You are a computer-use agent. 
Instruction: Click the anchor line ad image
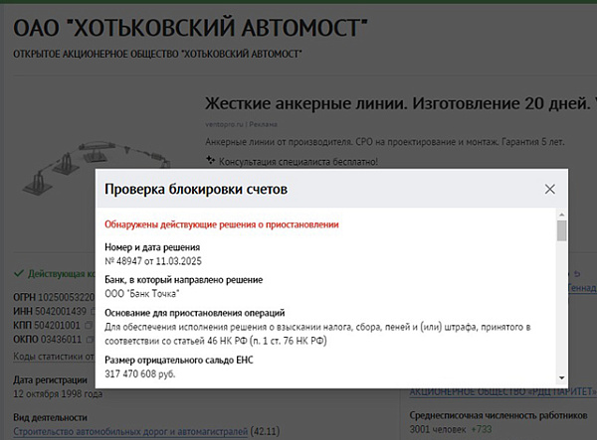pos(97,167)
